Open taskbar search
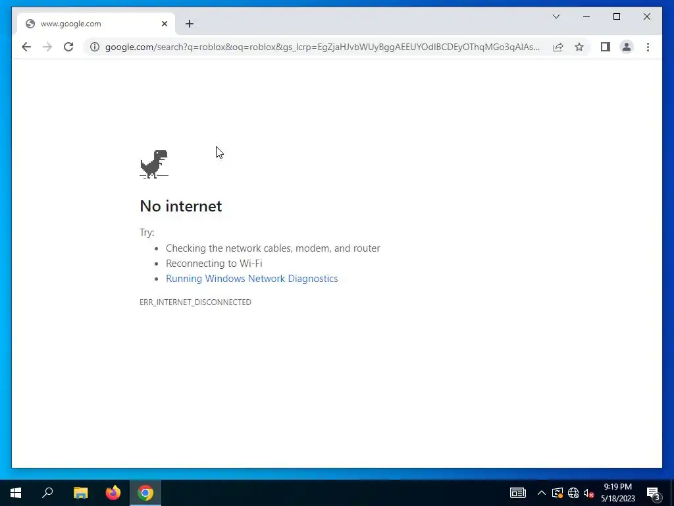 point(47,493)
